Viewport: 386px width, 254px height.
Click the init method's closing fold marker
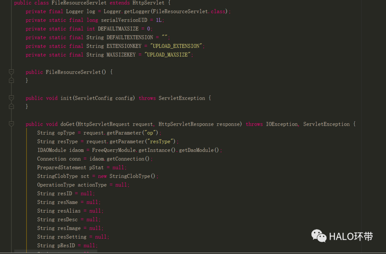[x=11, y=106]
